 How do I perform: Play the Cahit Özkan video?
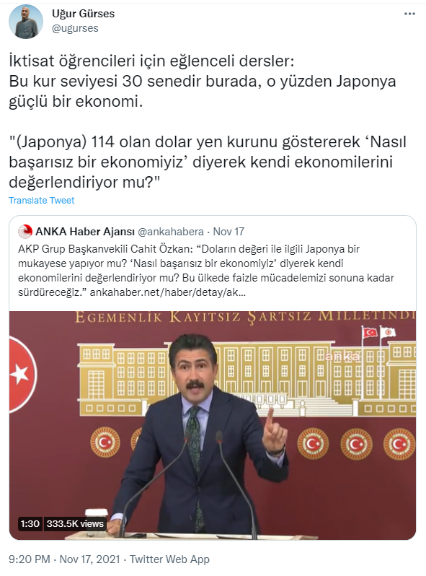pyautogui.click(x=213, y=425)
